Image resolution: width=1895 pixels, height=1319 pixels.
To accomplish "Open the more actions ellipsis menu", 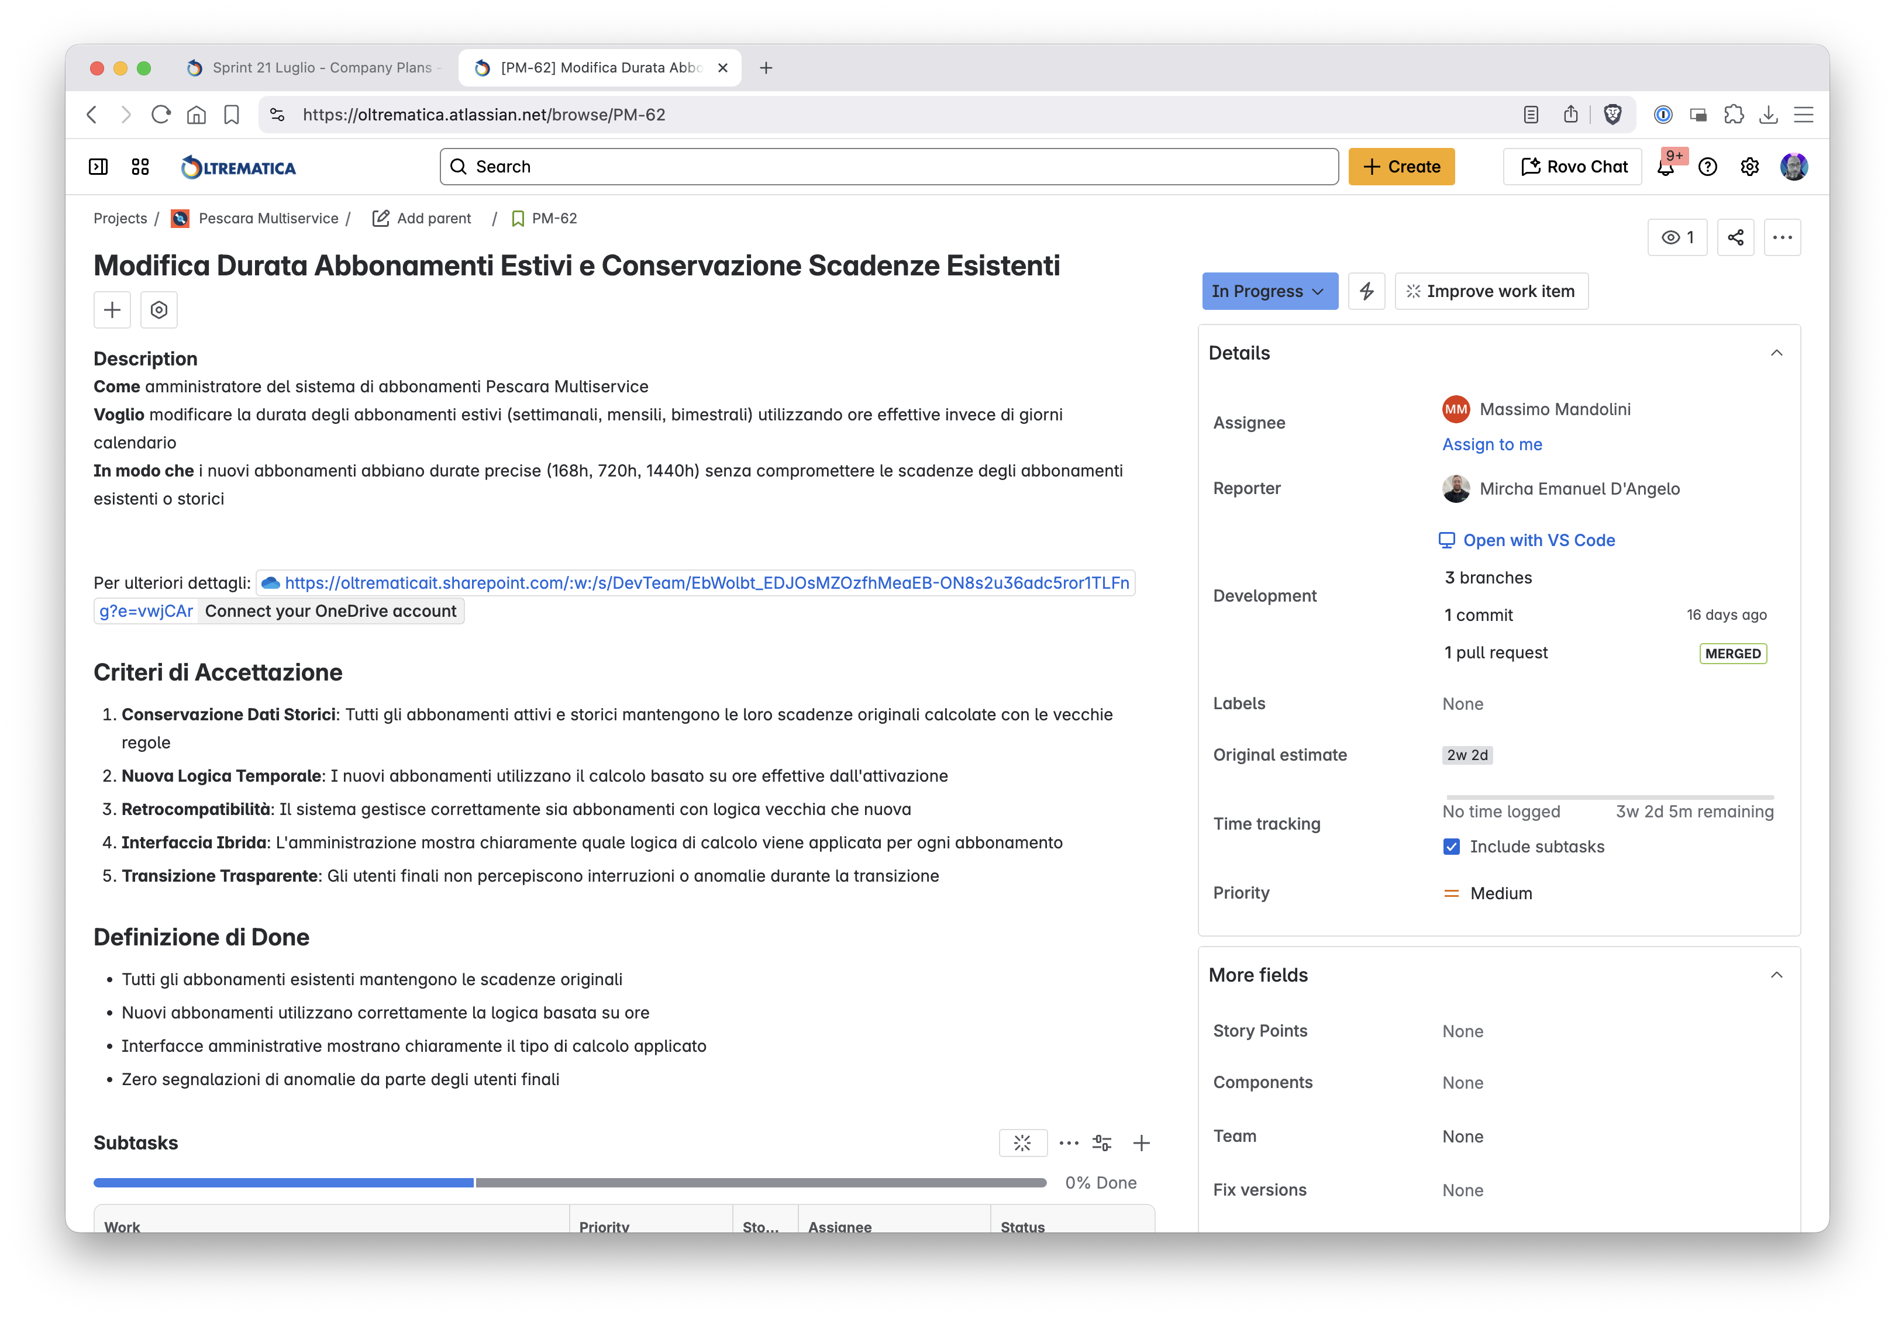I will point(1783,237).
